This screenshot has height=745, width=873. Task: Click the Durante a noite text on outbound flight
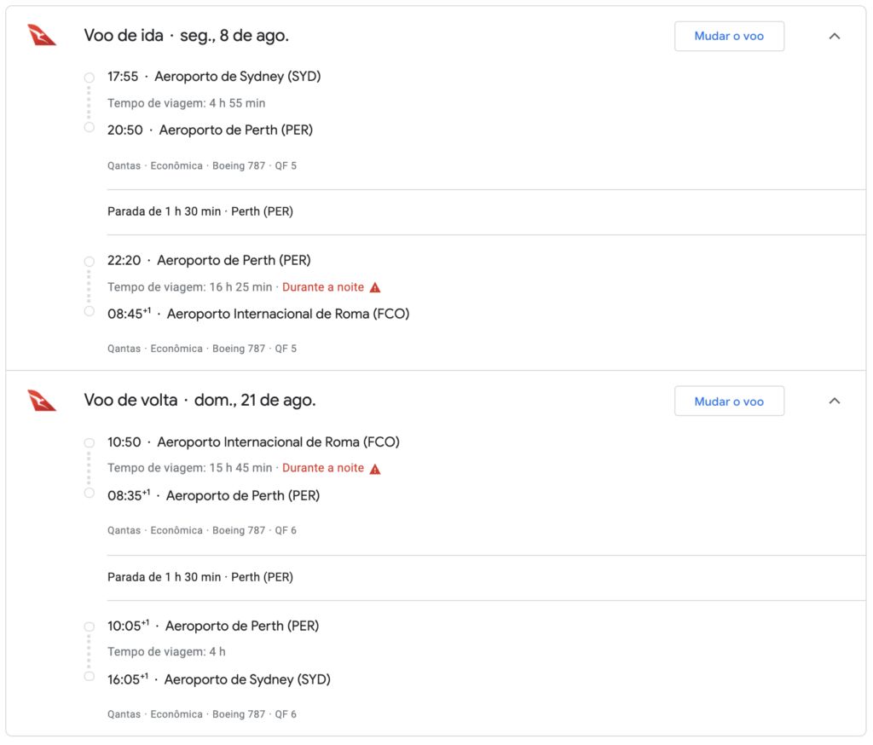coord(323,287)
